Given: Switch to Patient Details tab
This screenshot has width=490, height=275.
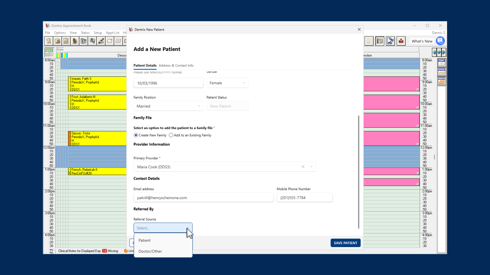Looking at the screenshot, I should point(145,65).
